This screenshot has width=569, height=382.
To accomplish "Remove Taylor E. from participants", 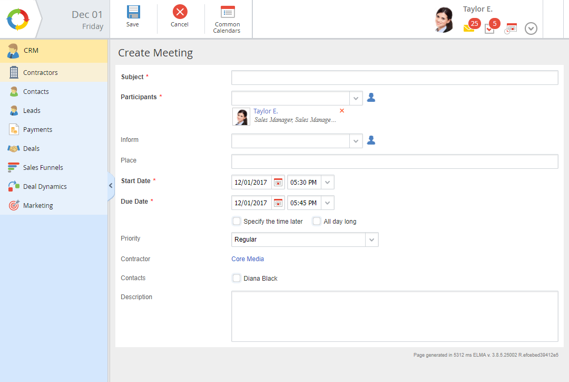I will (342, 111).
